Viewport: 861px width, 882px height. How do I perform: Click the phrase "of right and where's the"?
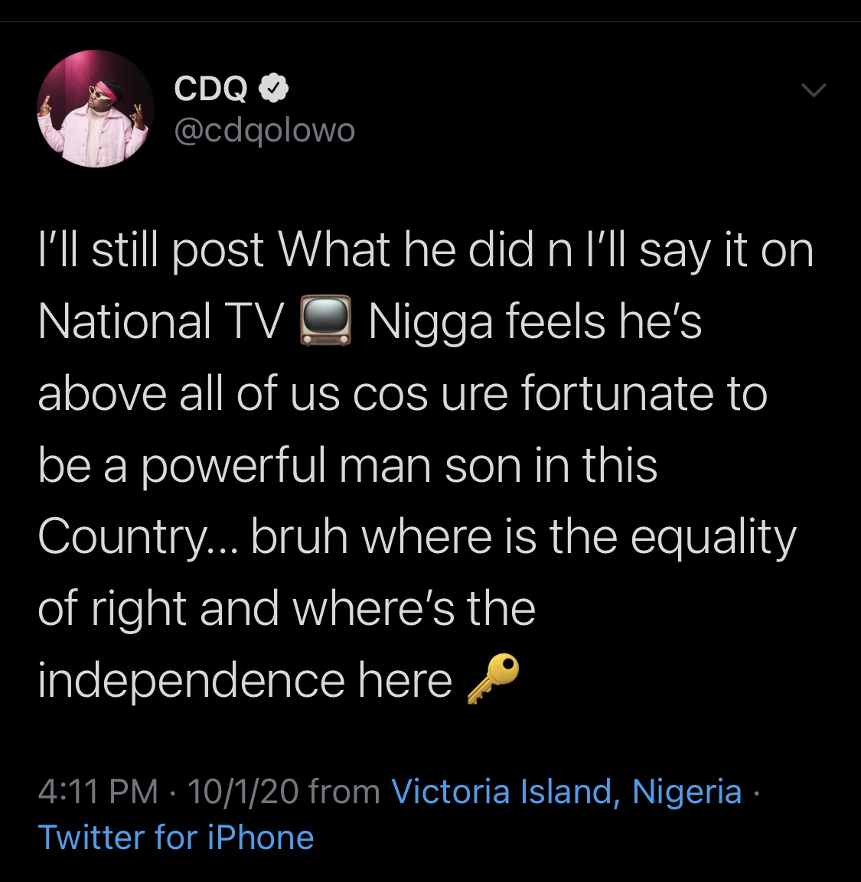click(287, 608)
